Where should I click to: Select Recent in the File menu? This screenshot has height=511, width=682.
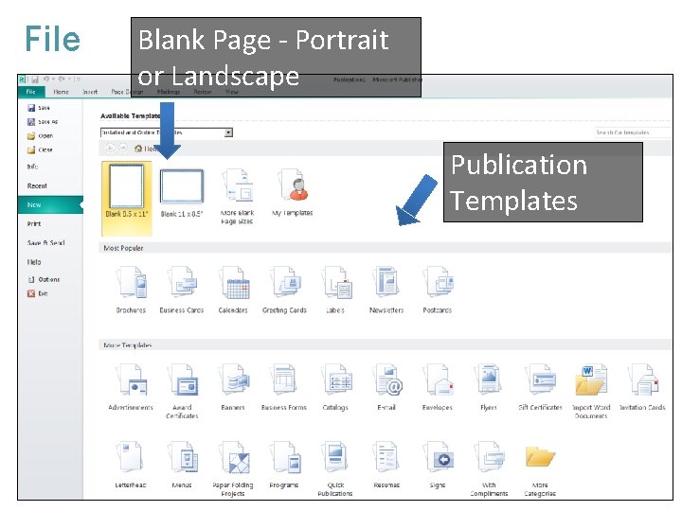[x=37, y=185]
